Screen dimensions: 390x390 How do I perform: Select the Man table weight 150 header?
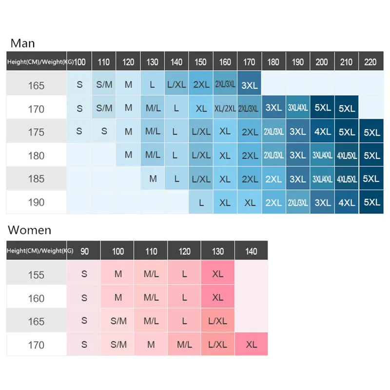201,61
